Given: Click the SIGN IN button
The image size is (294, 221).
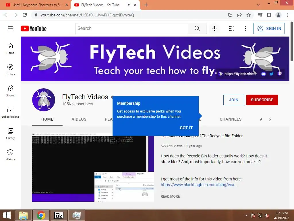Looking at the screenshot, I should coord(269,28).
